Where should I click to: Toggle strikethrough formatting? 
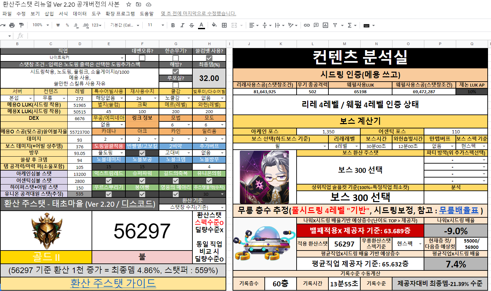(x=191, y=25)
